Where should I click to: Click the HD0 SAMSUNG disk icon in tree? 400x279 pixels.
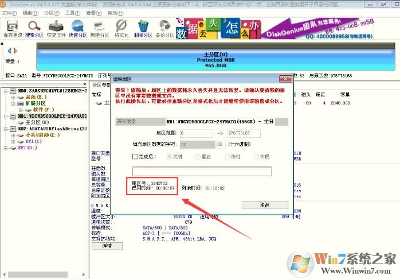13,91
